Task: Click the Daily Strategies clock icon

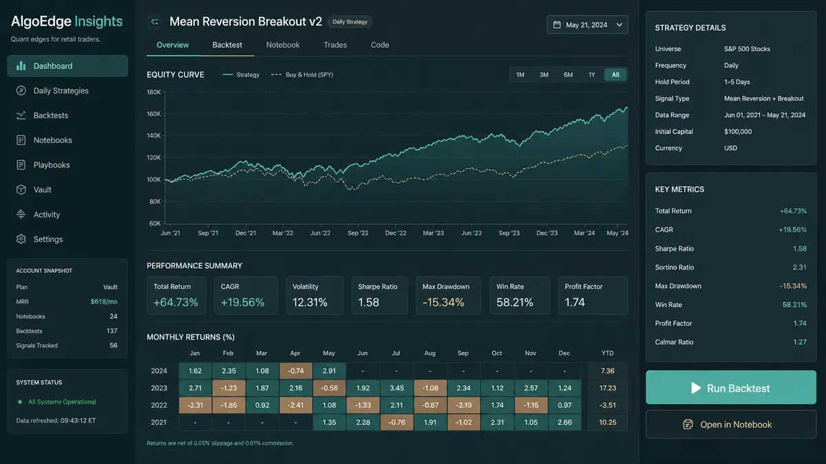Action: [x=21, y=91]
